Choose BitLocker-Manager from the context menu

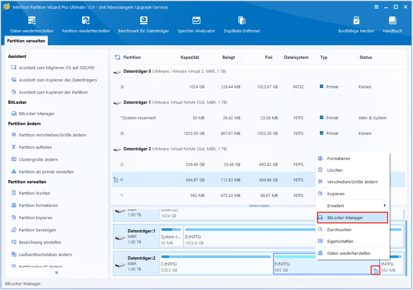(x=353, y=218)
